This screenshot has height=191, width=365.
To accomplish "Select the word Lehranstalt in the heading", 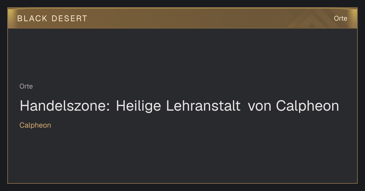I will click(203, 106).
